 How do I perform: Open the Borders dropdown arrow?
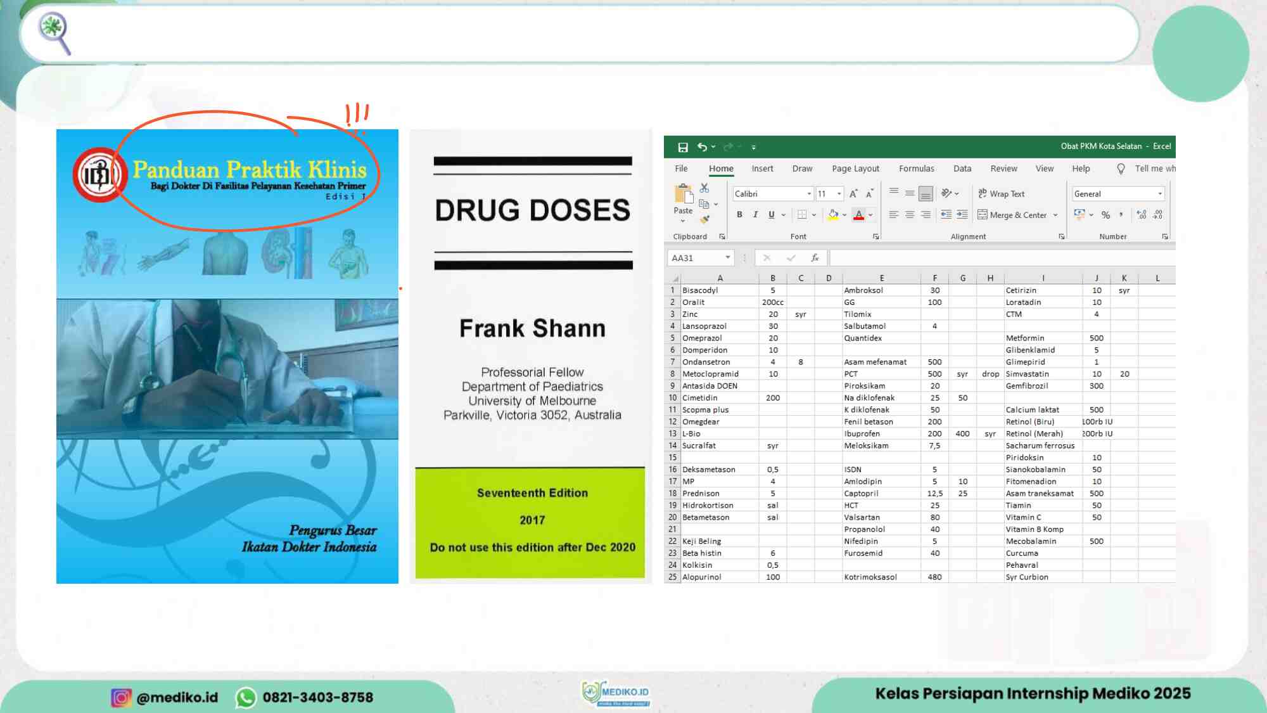[814, 215]
